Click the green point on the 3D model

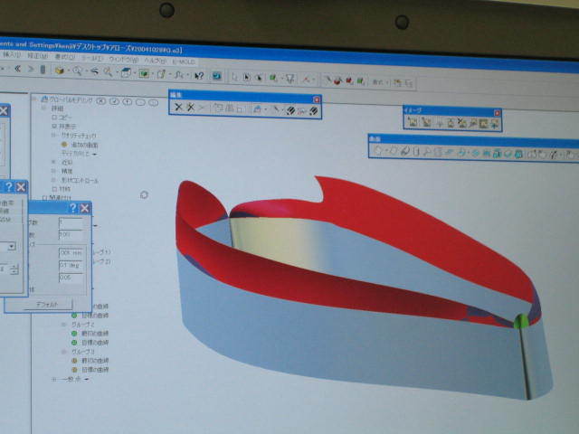(522, 321)
